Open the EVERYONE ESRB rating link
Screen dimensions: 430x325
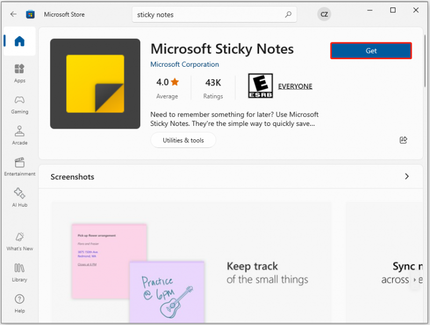(x=295, y=86)
